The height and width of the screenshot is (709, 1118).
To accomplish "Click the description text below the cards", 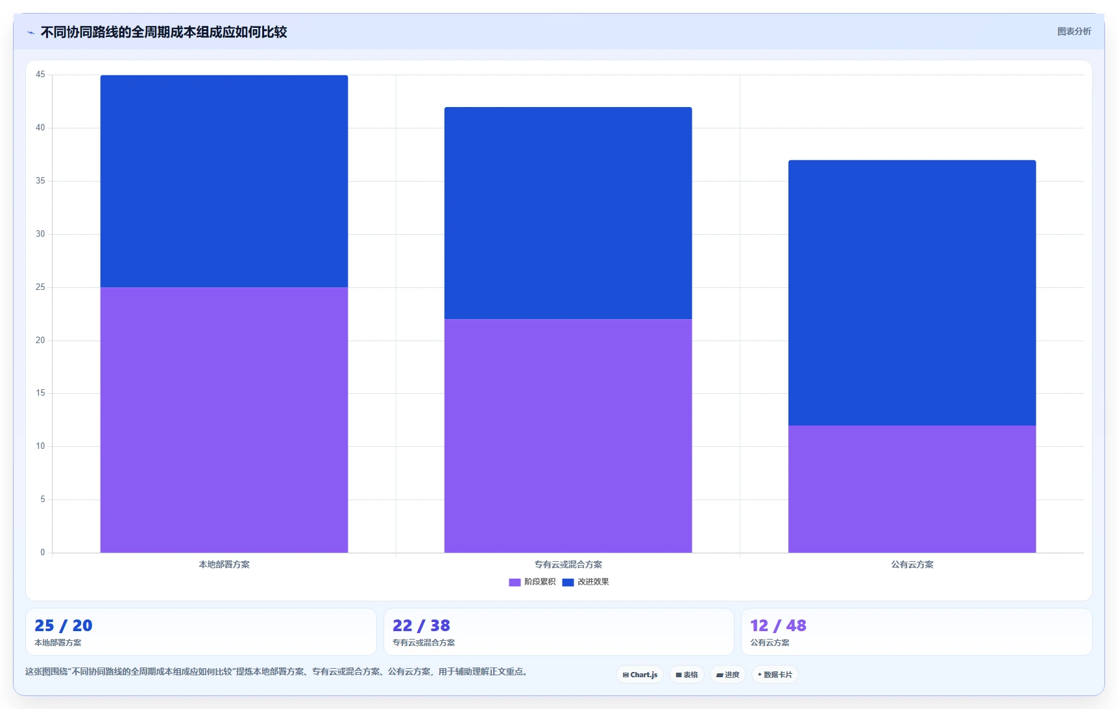I will tap(278, 672).
